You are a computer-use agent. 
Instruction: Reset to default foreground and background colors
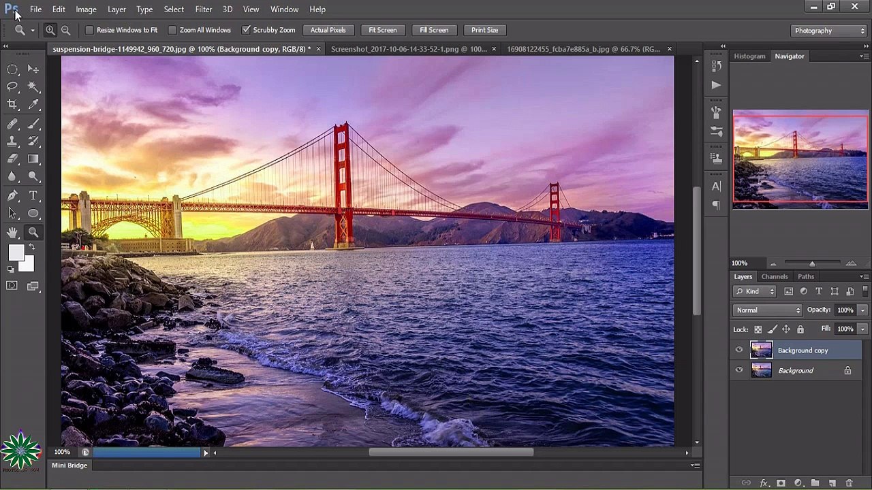(10, 269)
